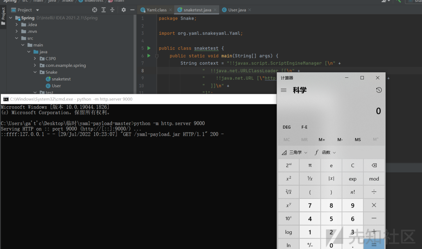The width and height of the screenshot is (422, 249).
Task: Select User class in project tree
Action: point(56,86)
